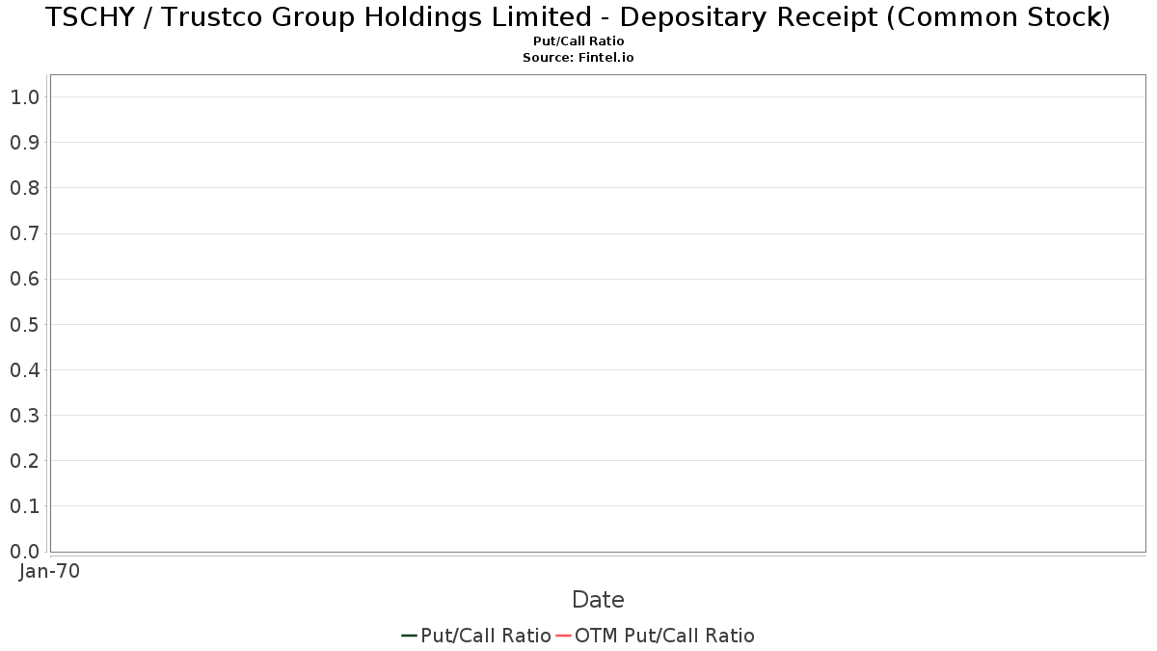Viewport: 1157px width, 651px height.
Task: Click the Put/Call Ratio subtitle under the title
Action: tap(578, 41)
